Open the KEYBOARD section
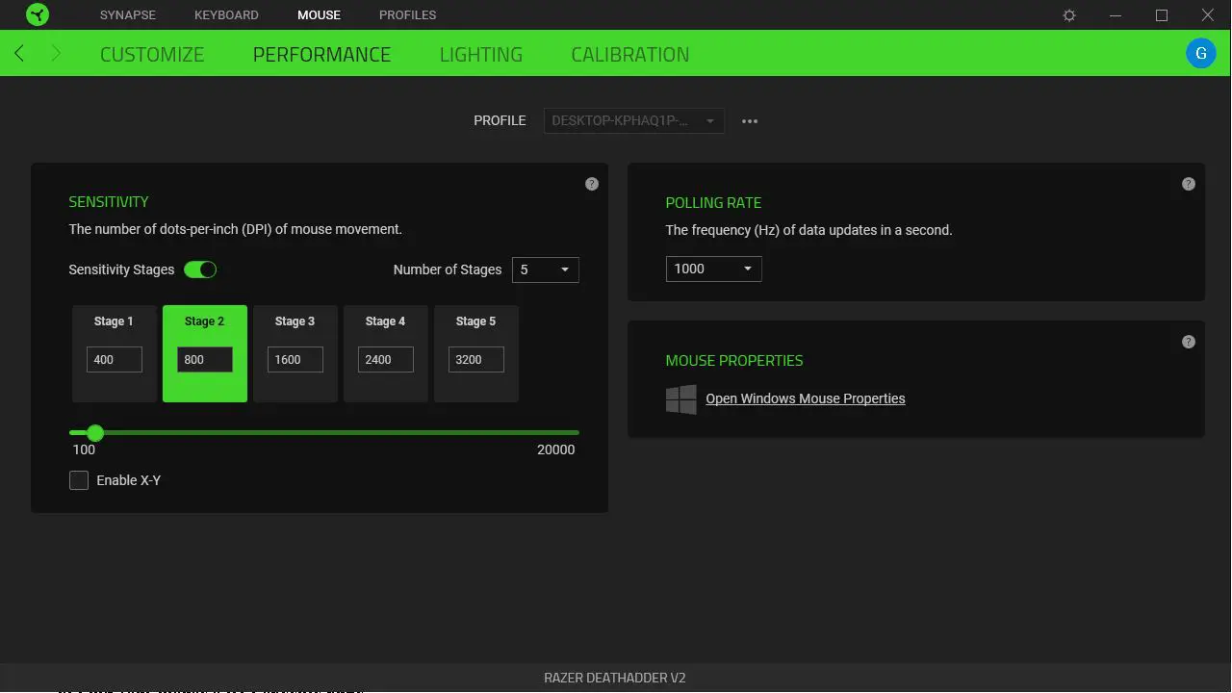Viewport: 1232px width, 693px height. [x=226, y=14]
